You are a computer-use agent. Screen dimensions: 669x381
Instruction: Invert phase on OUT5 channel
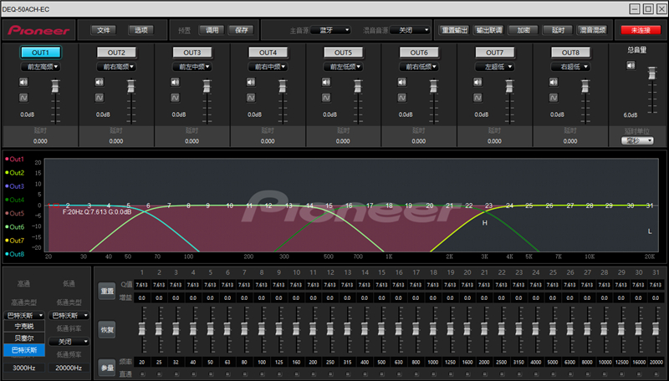[326, 98]
